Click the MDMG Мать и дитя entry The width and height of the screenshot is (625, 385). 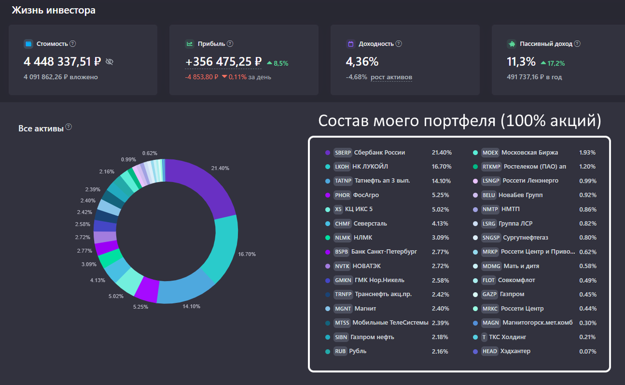[x=535, y=266]
